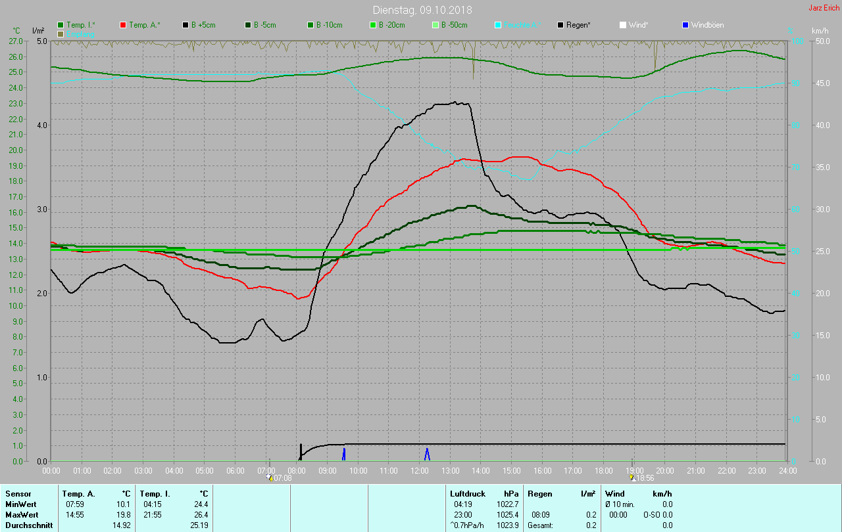842x532 pixels.
Task: Click the maximum outside temperature value 19.8
Action: click(124, 514)
